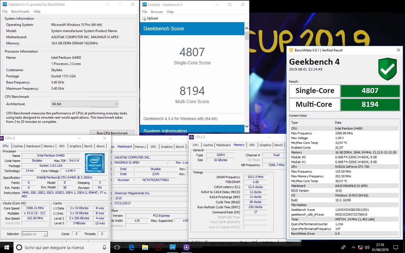Screen dimensions: 405x253
Task: Click the CPU-Z title icon of the CPU window
Action: tap(2, 138)
